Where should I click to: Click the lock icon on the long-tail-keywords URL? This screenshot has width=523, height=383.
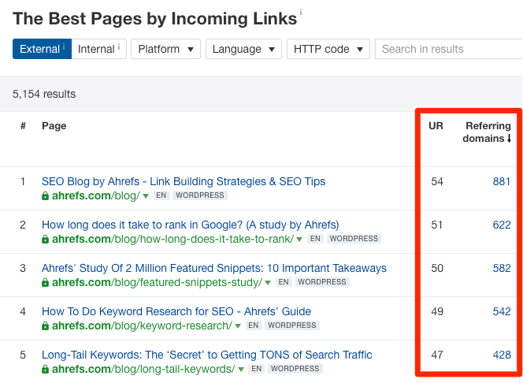click(46, 369)
